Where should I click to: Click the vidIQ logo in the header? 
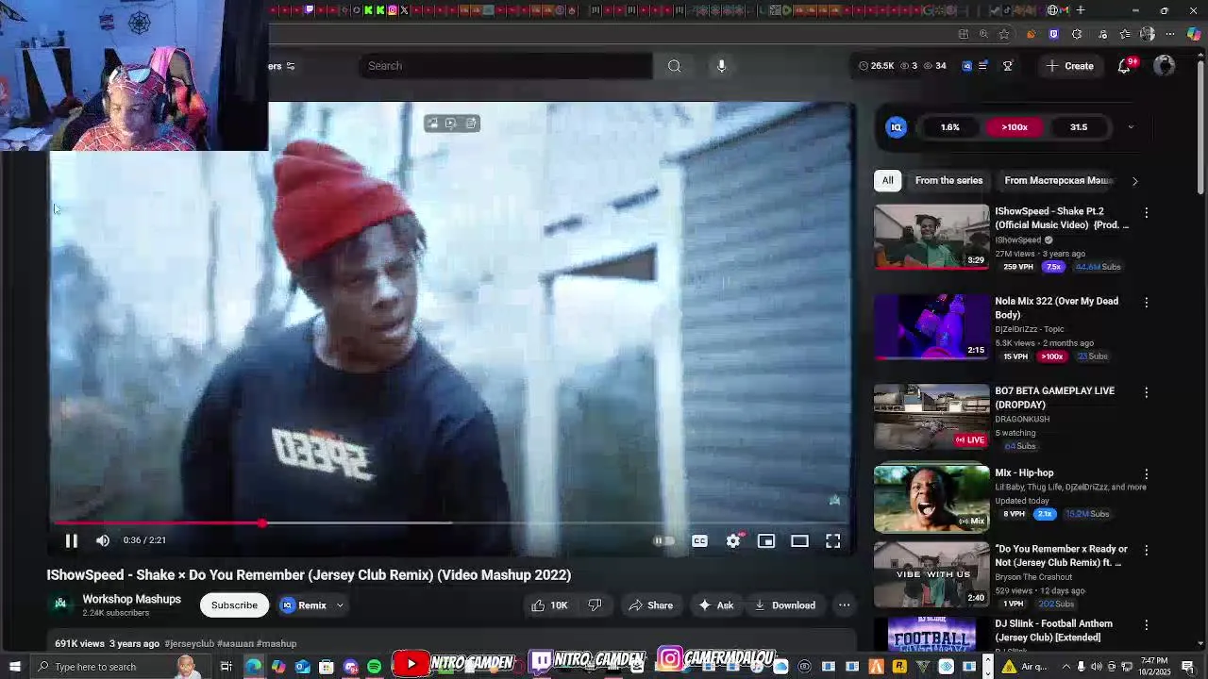[966, 66]
